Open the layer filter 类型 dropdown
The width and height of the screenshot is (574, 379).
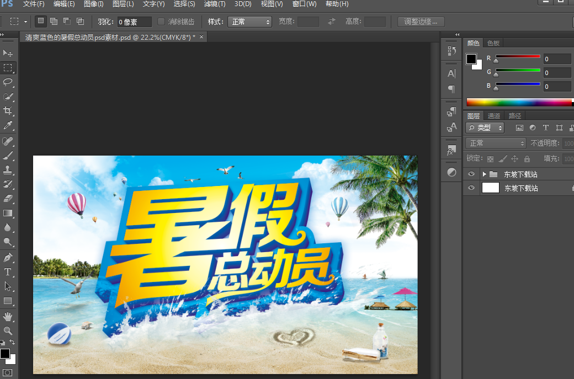[485, 127]
